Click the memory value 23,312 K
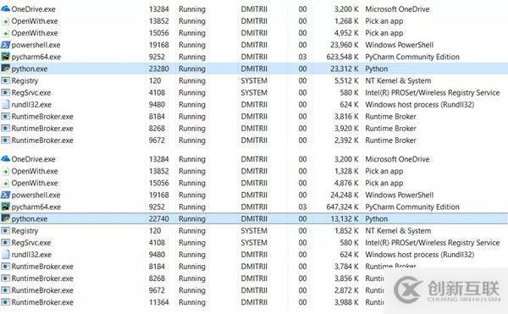The height and width of the screenshot is (314, 508). [x=345, y=69]
